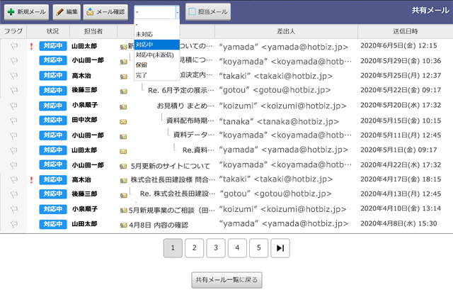Sort by 差出人 column header
453x302 pixels.
tap(286, 31)
